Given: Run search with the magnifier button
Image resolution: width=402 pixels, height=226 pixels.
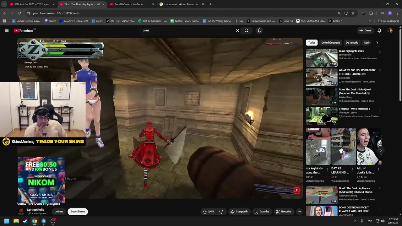Looking at the screenshot, I should 247,30.
